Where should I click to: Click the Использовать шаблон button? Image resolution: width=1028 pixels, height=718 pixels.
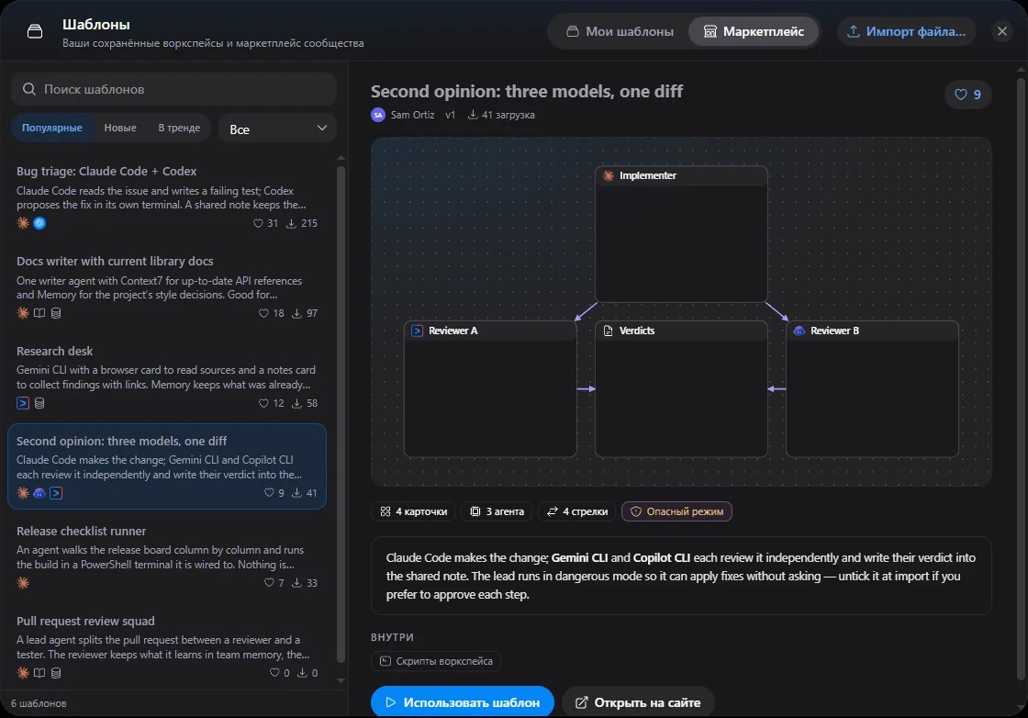pos(463,702)
